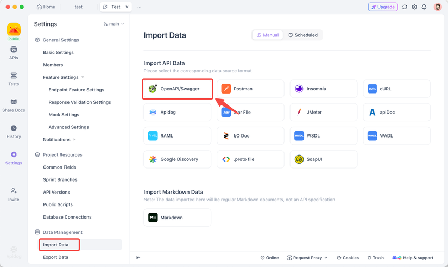This screenshot has height=267, width=448.
Task: Switch to Scheduled import mode
Action: pyautogui.click(x=303, y=35)
